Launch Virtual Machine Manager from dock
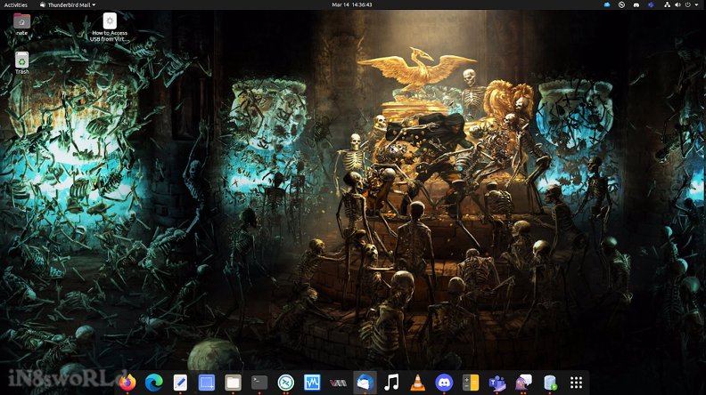 (338, 383)
